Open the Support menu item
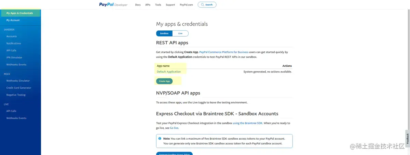This screenshot has width=410, height=155. tap(170, 5)
